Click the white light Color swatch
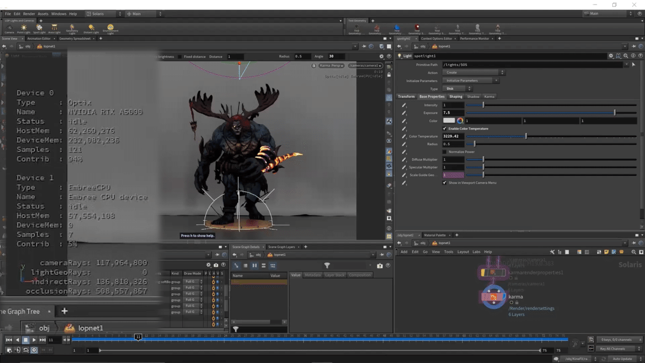The height and width of the screenshot is (363, 645). click(449, 121)
